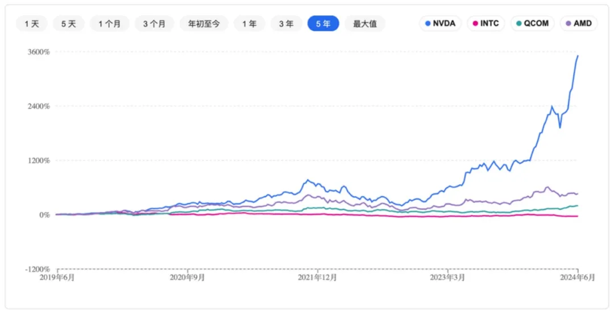Viewport: 614px width, 314px height.
Task: Click the teal QCOM legend dot
Action: tap(520, 24)
